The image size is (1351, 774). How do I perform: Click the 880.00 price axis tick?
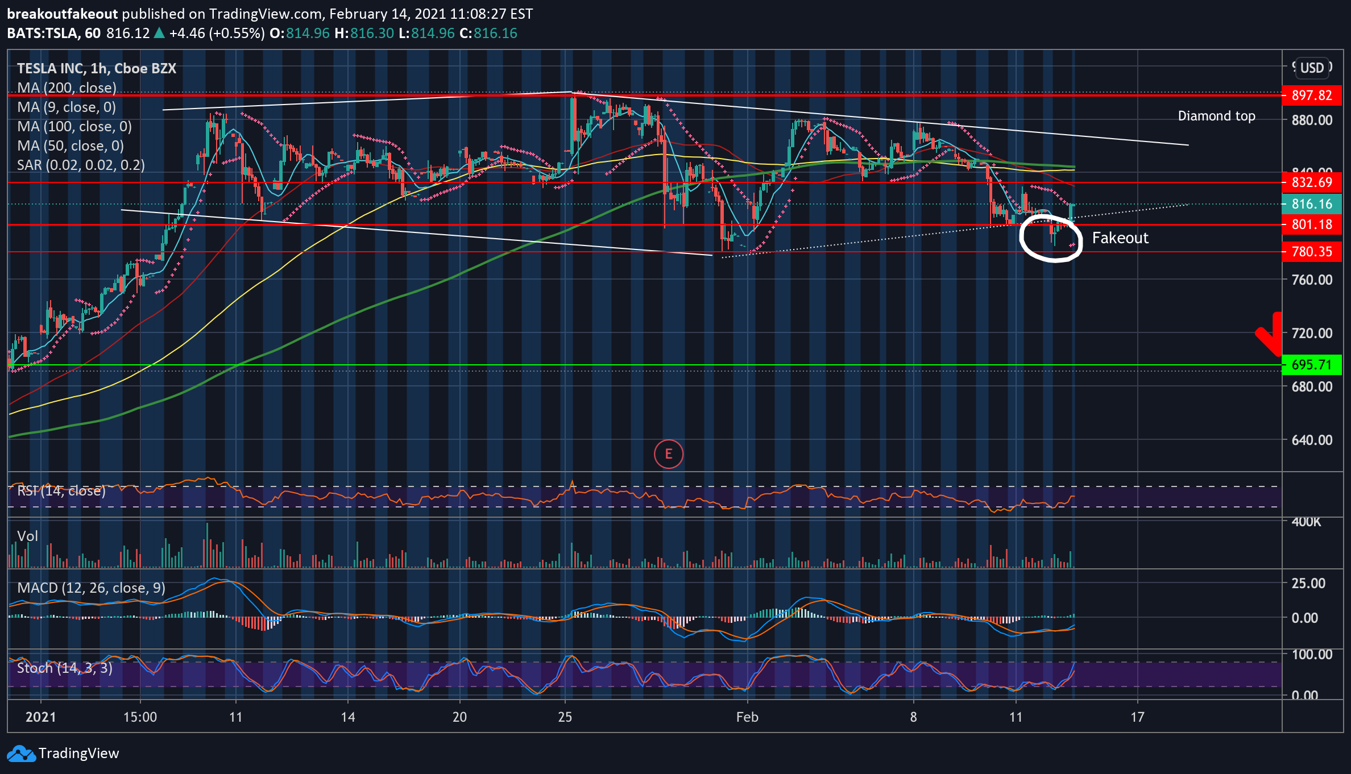coord(1312,120)
